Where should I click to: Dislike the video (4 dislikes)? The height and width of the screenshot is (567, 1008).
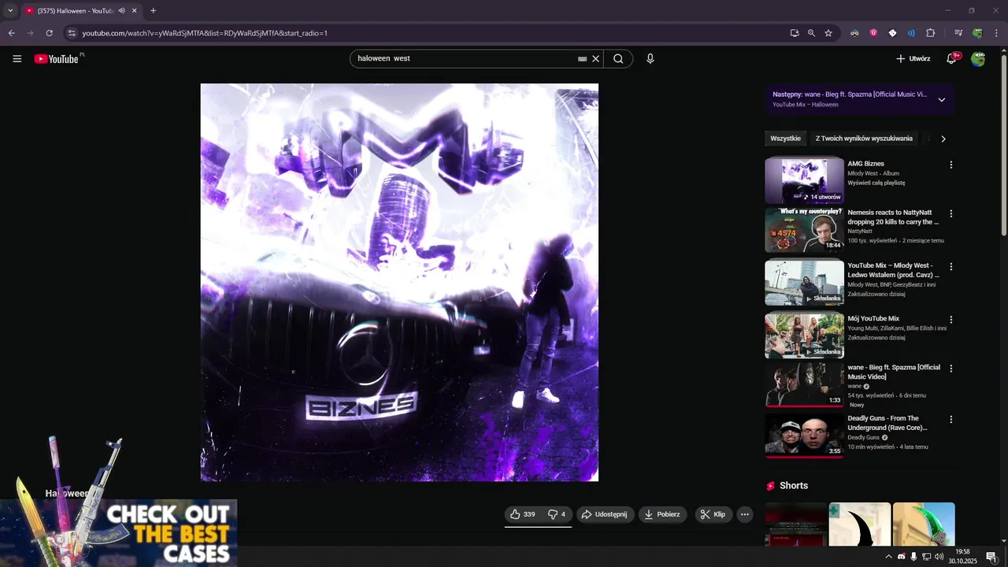click(x=557, y=514)
